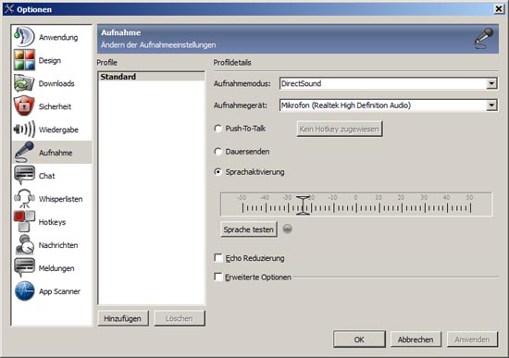Select the Sicherheit shield icon
Viewport: 509px width, 358px height.
(24, 105)
